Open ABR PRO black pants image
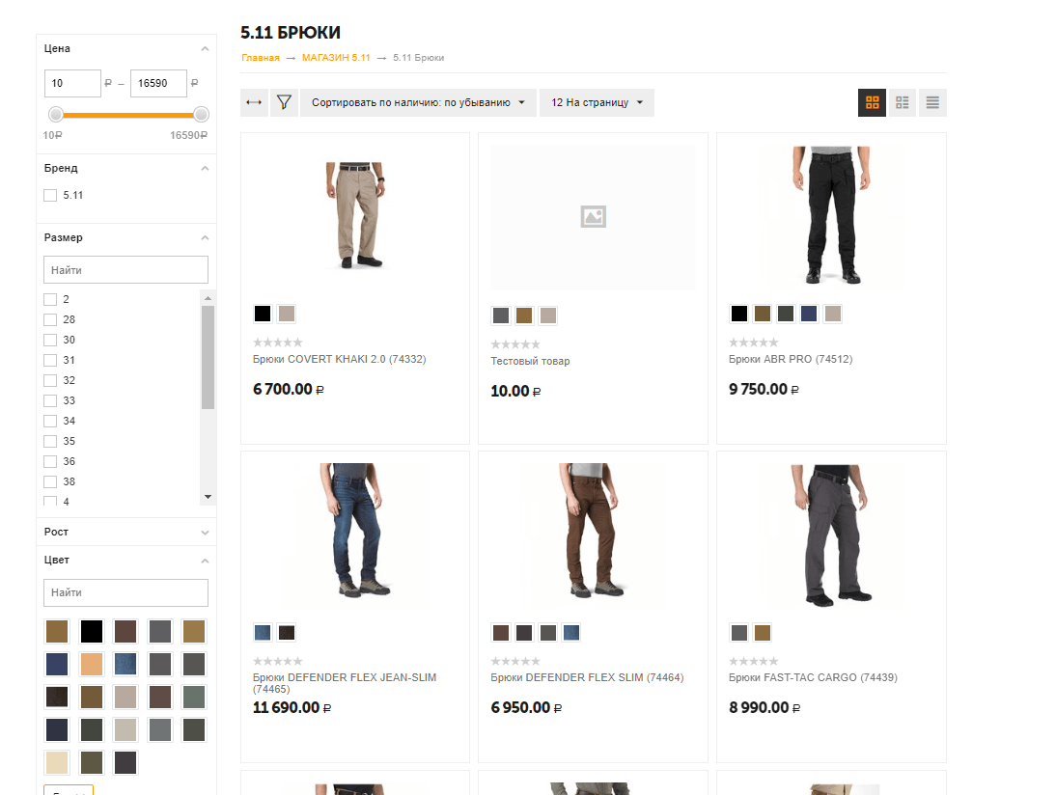The height and width of the screenshot is (795, 1056). pyautogui.click(x=832, y=215)
